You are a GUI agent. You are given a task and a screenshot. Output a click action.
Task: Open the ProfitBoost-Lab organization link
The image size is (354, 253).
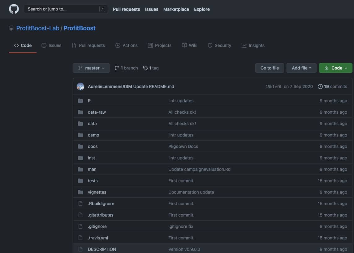pos(37,28)
